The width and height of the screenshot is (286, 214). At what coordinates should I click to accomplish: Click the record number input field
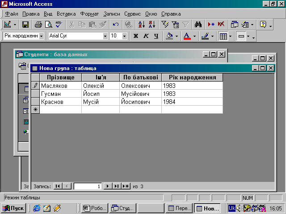(88, 186)
